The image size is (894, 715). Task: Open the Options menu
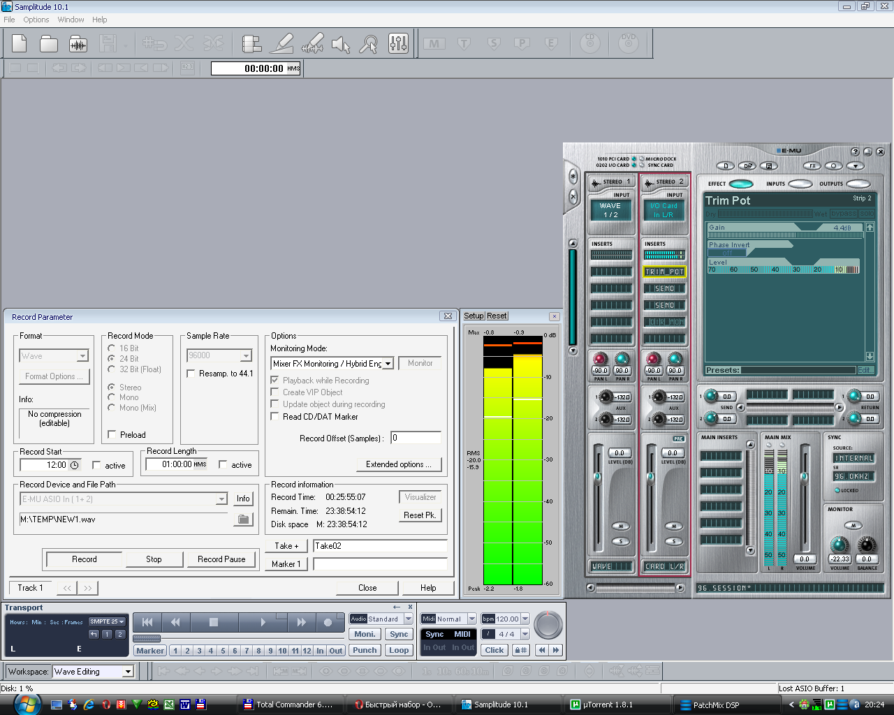tap(36, 20)
